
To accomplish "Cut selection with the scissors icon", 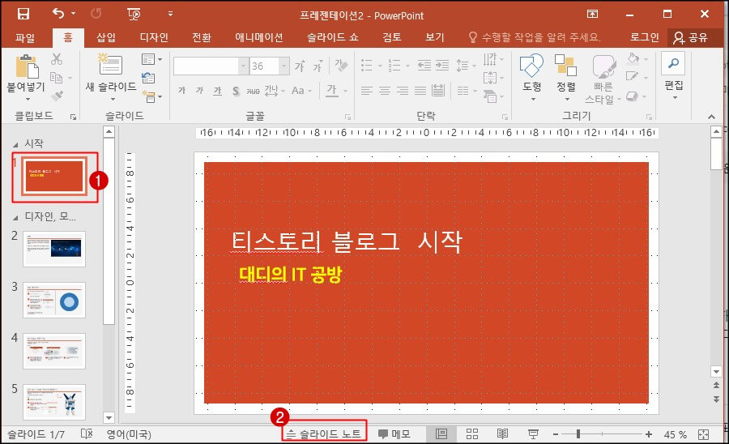I will pyautogui.click(x=57, y=59).
